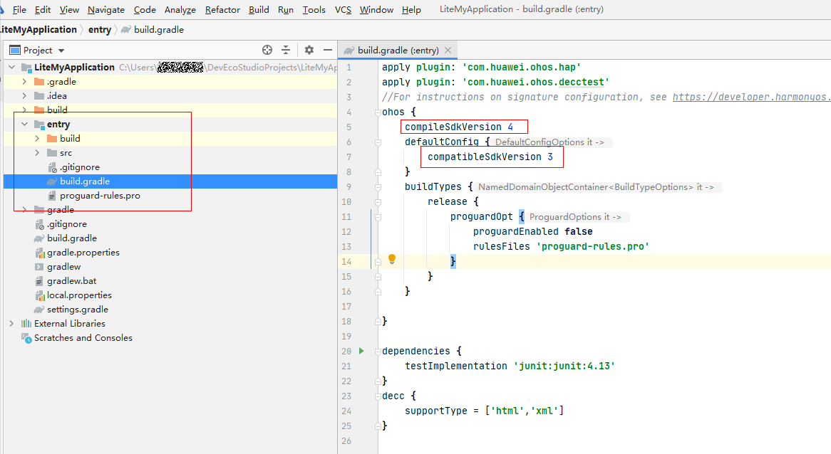Select the build.gradle (:entry) editor tab

398,51
